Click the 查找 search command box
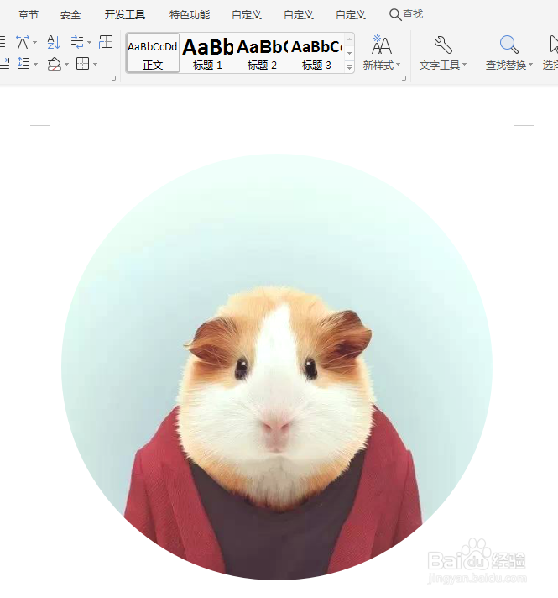This screenshot has height=598, width=558. click(406, 14)
